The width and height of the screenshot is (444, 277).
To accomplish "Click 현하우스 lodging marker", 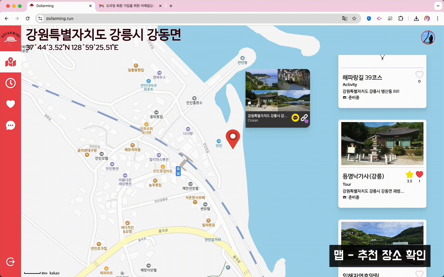I will click(159, 73).
